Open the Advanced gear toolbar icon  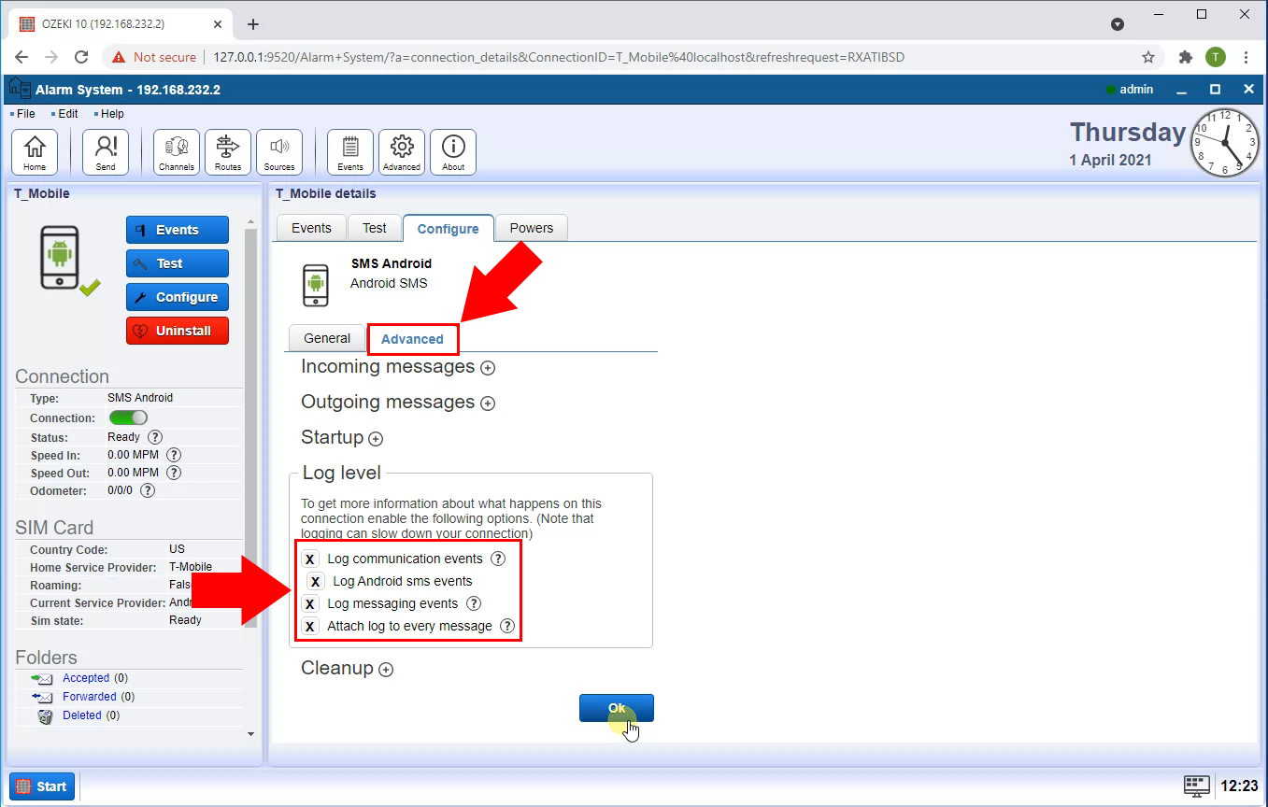402,152
